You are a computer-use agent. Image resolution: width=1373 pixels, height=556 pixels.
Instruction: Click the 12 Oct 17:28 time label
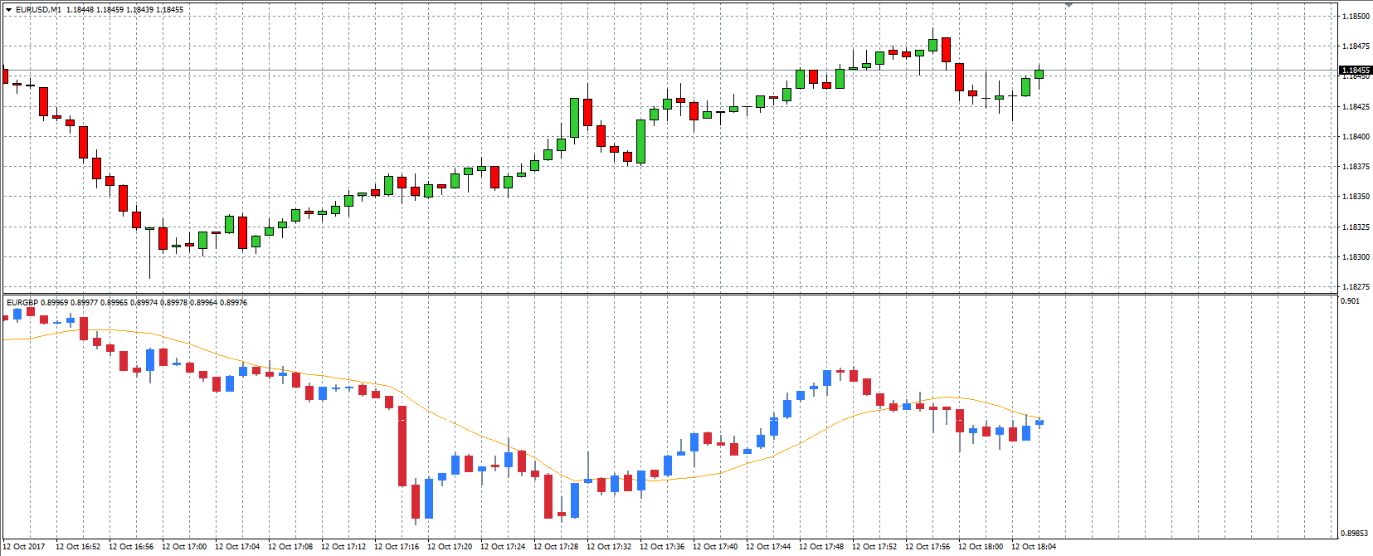point(556,547)
